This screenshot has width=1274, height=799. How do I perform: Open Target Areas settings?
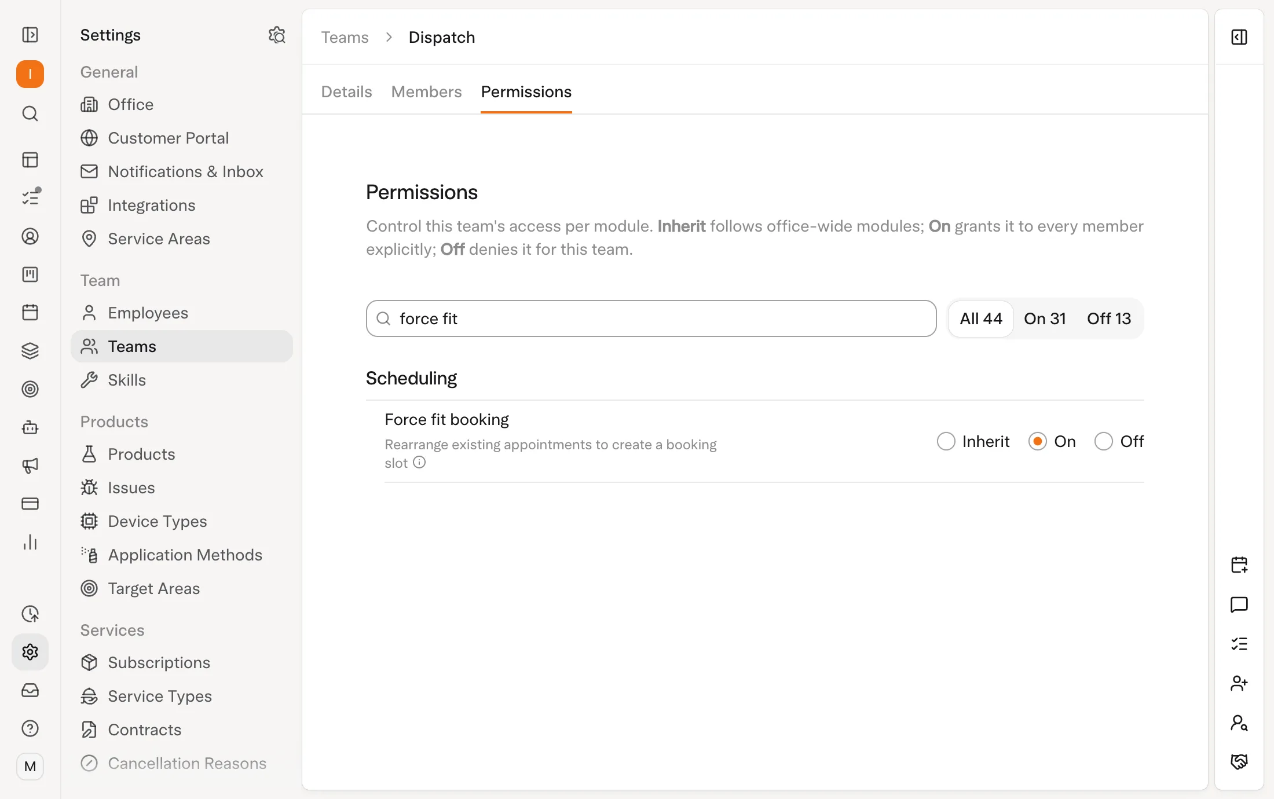click(182, 588)
